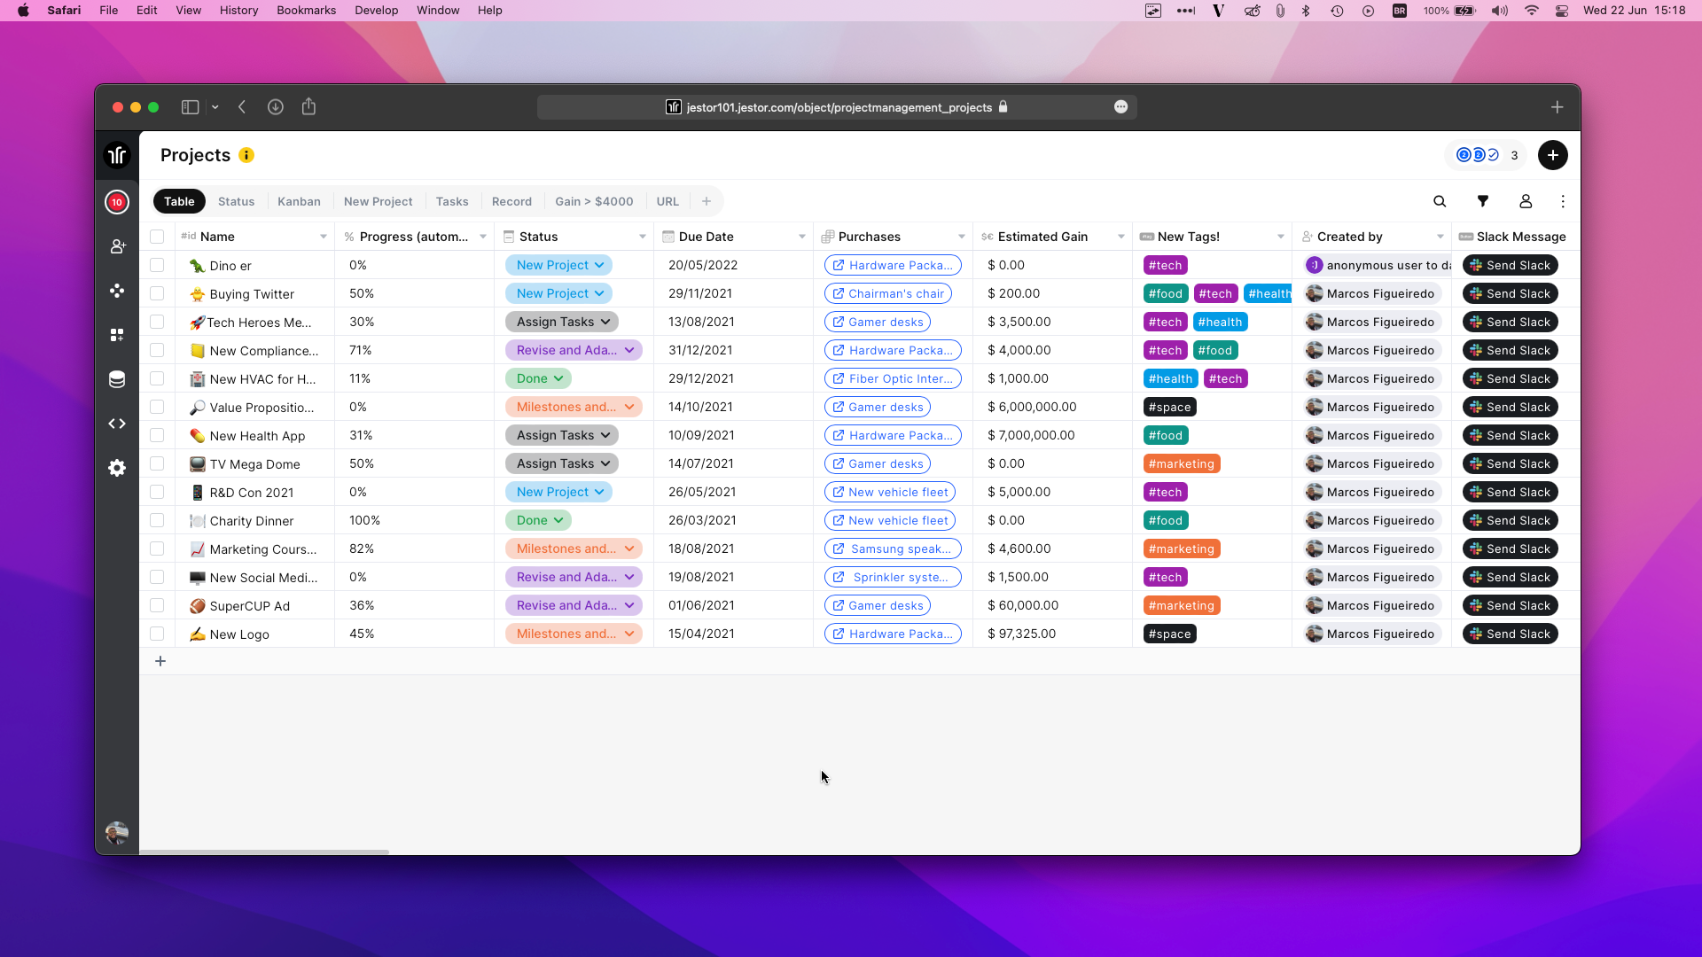Expand the Due Date column menu arrow

pos(801,237)
